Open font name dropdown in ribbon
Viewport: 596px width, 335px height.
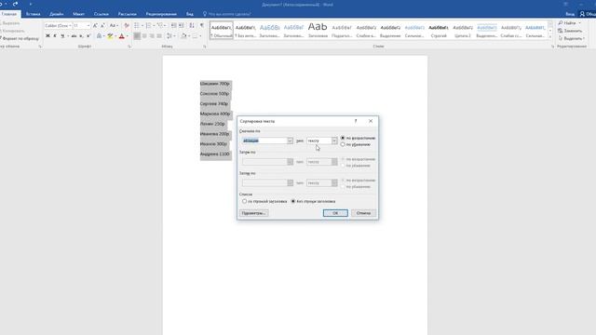tap(70, 25)
